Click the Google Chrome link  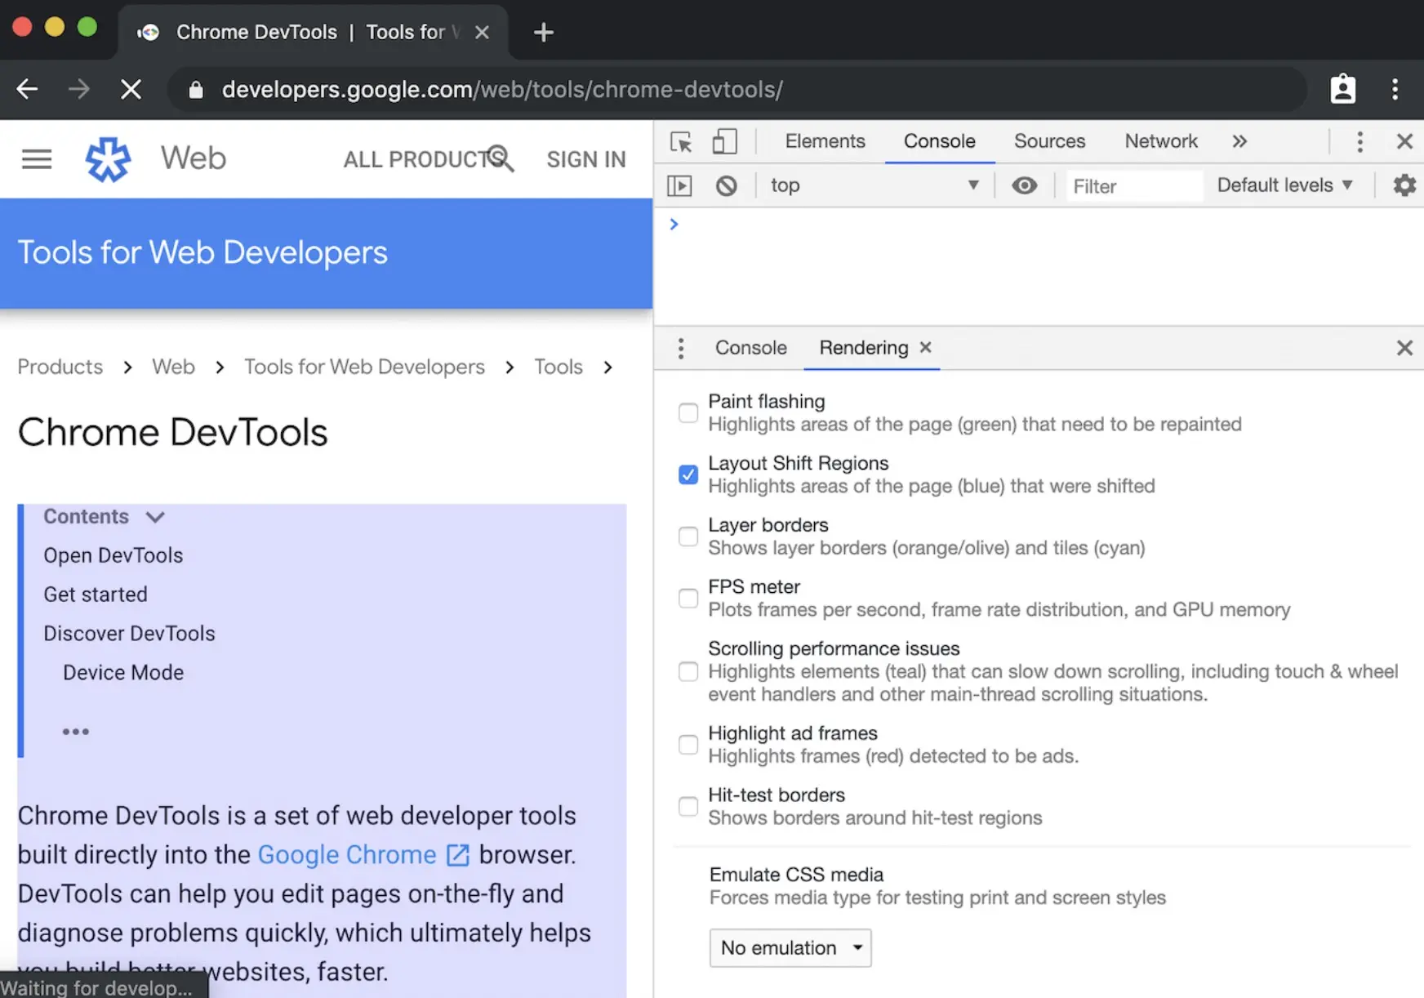pyautogui.click(x=347, y=854)
